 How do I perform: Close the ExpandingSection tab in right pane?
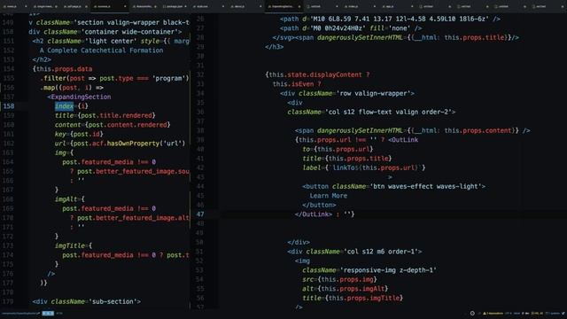299,6
